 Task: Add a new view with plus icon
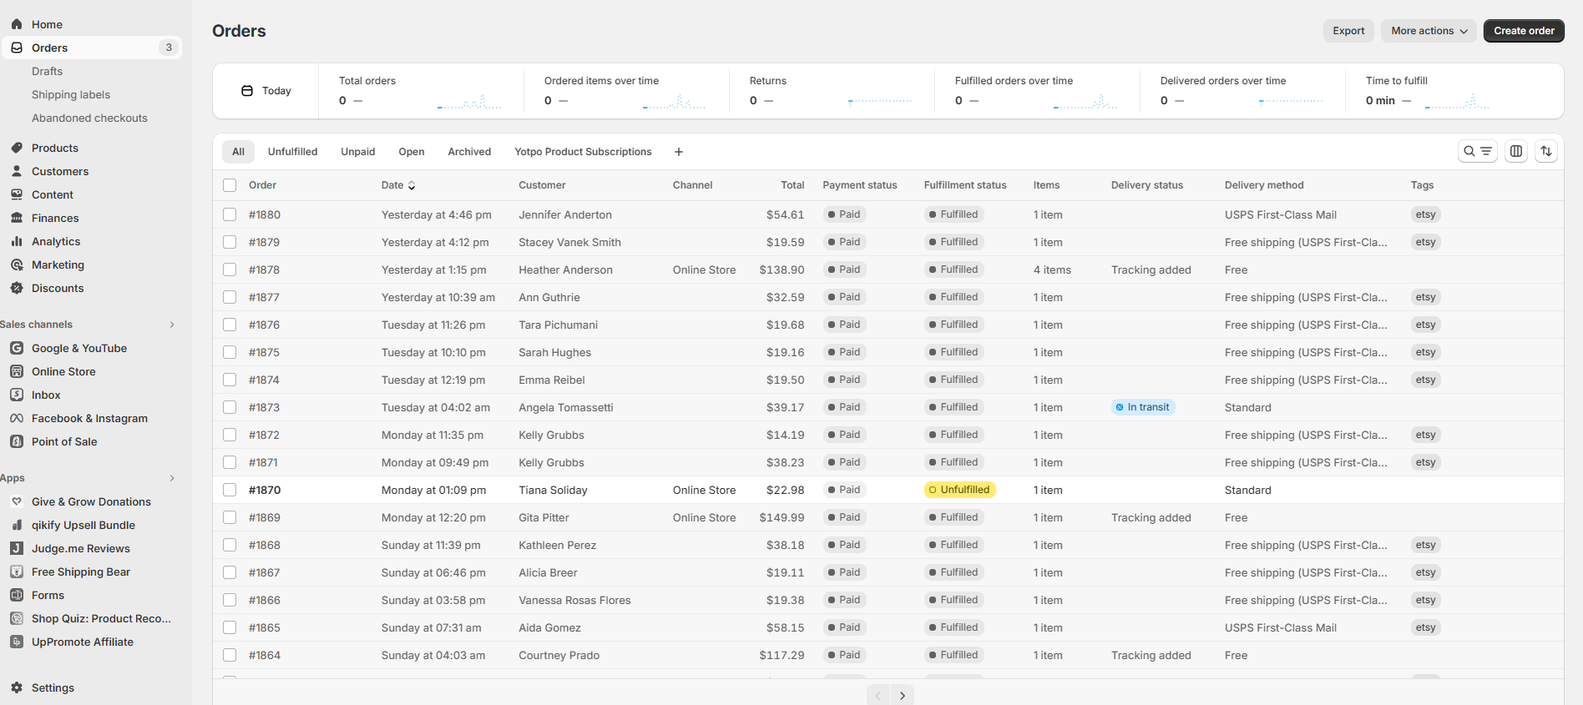click(x=679, y=152)
